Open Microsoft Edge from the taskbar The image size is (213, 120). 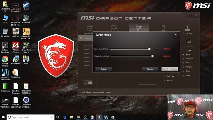click(65, 117)
